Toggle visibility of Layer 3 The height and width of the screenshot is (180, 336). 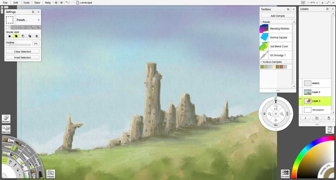pyautogui.click(x=301, y=101)
